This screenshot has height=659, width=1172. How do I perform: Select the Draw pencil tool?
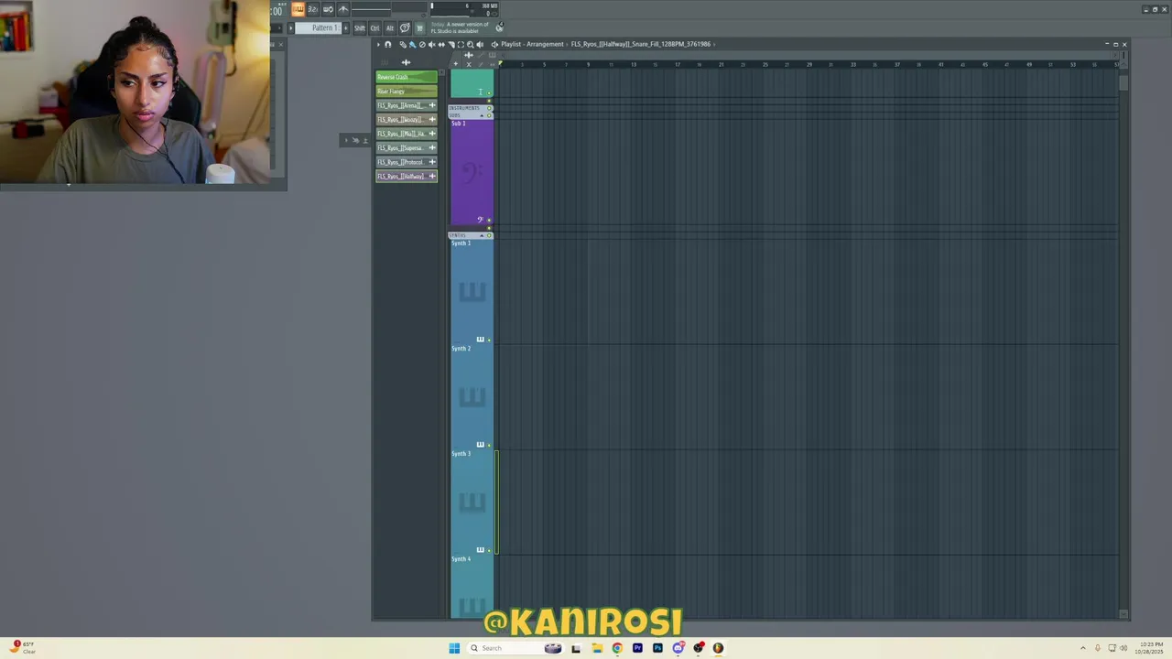coord(403,44)
